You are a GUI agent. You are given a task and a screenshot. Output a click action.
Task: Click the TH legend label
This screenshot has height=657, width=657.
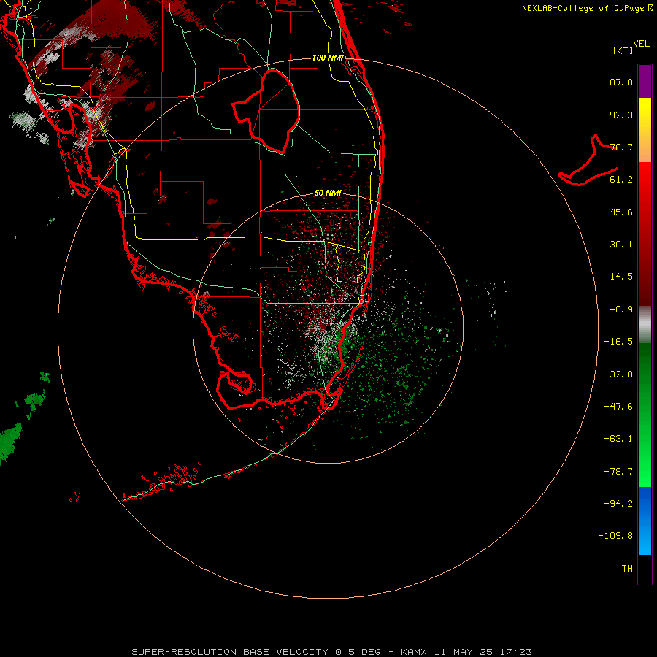627,569
